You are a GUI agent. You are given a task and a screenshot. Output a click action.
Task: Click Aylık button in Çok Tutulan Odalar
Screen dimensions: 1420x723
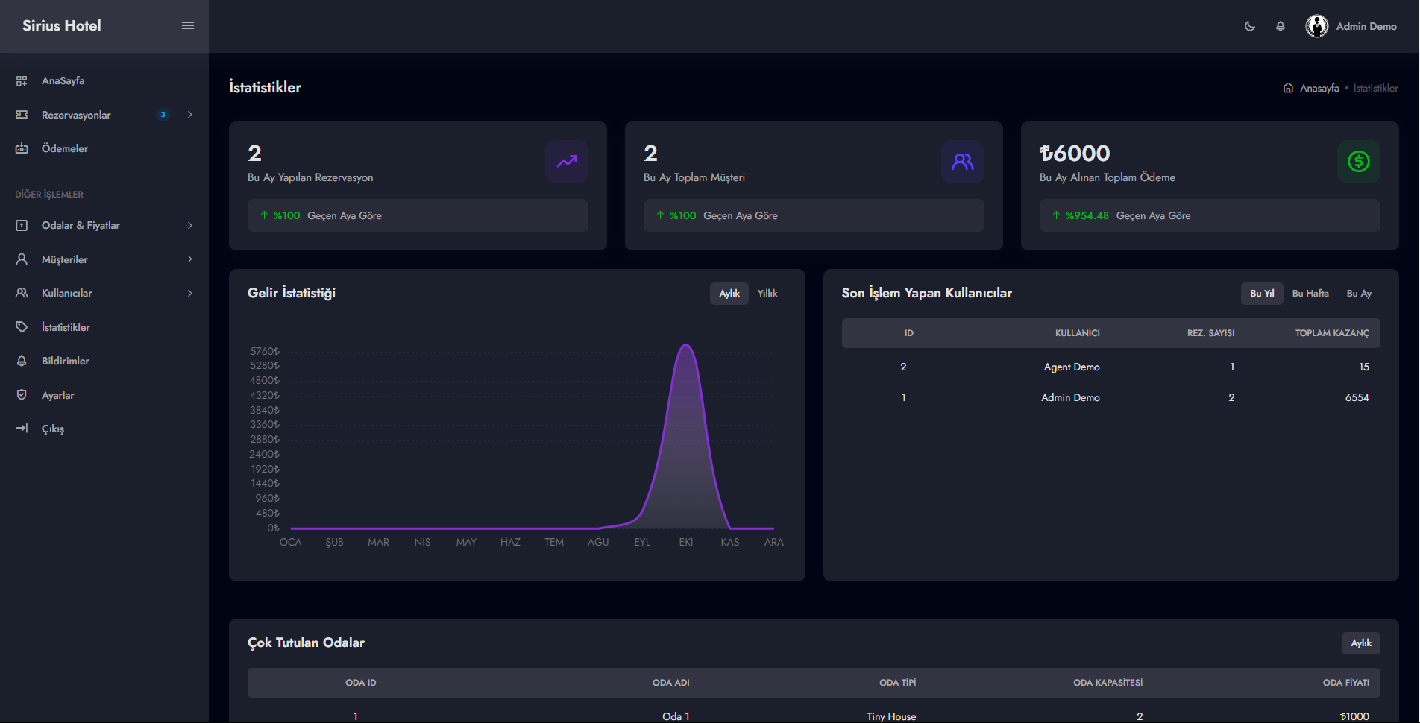(x=1361, y=643)
